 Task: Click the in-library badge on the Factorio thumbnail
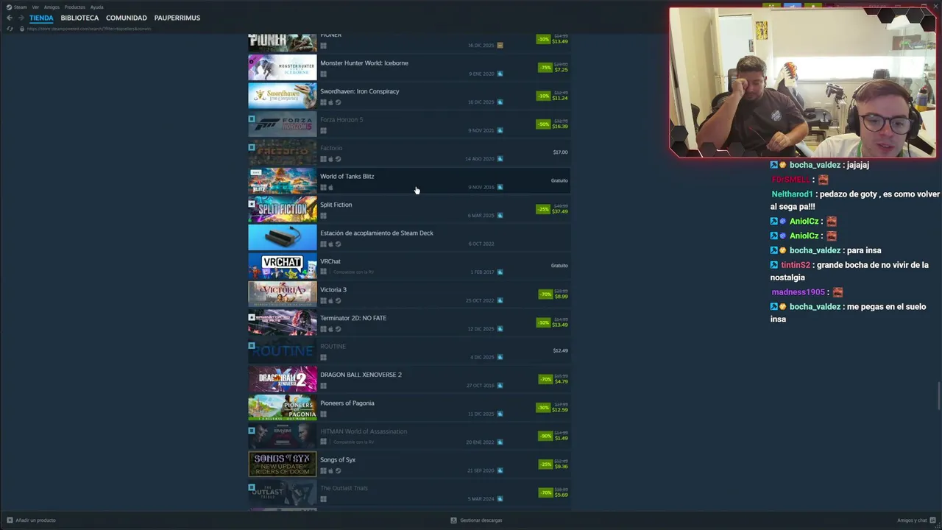tap(252, 146)
